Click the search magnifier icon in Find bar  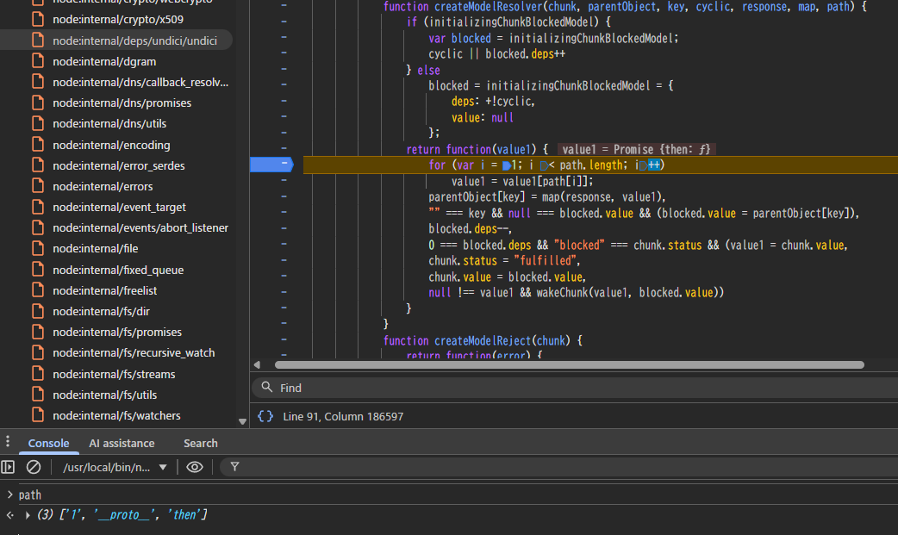click(x=267, y=388)
